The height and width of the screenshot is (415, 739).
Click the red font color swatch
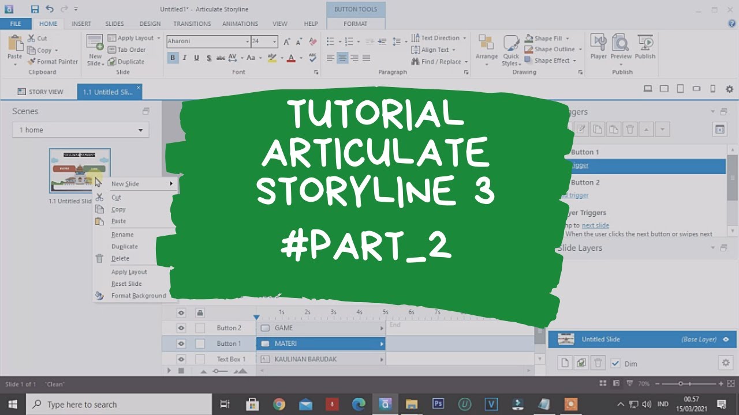coord(291,58)
